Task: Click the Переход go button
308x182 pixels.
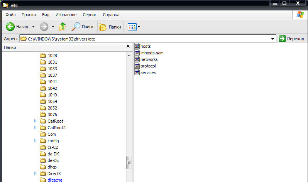Action: [x=292, y=39]
